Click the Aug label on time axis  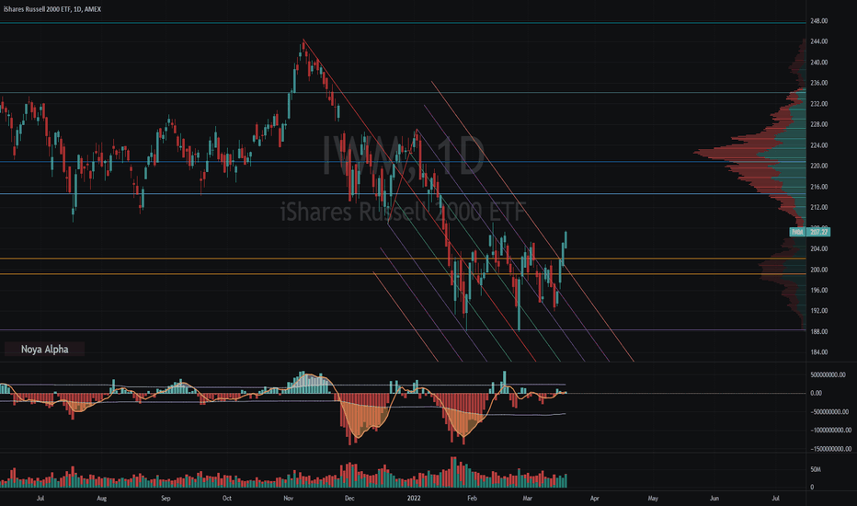coord(102,499)
